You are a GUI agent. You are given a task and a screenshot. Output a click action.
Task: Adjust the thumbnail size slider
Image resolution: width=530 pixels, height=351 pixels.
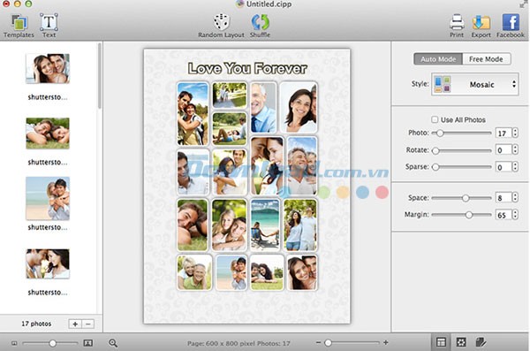coord(50,343)
